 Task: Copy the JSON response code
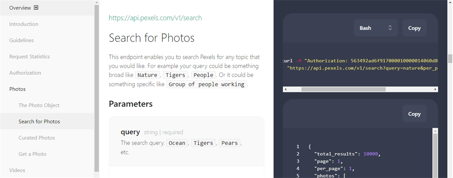tap(414, 114)
